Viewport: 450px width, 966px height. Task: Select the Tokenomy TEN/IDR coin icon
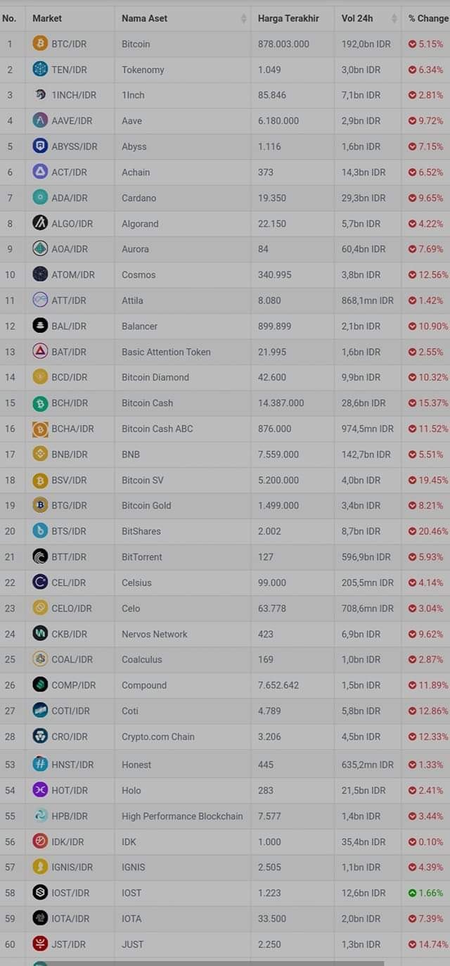click(40, 69)
